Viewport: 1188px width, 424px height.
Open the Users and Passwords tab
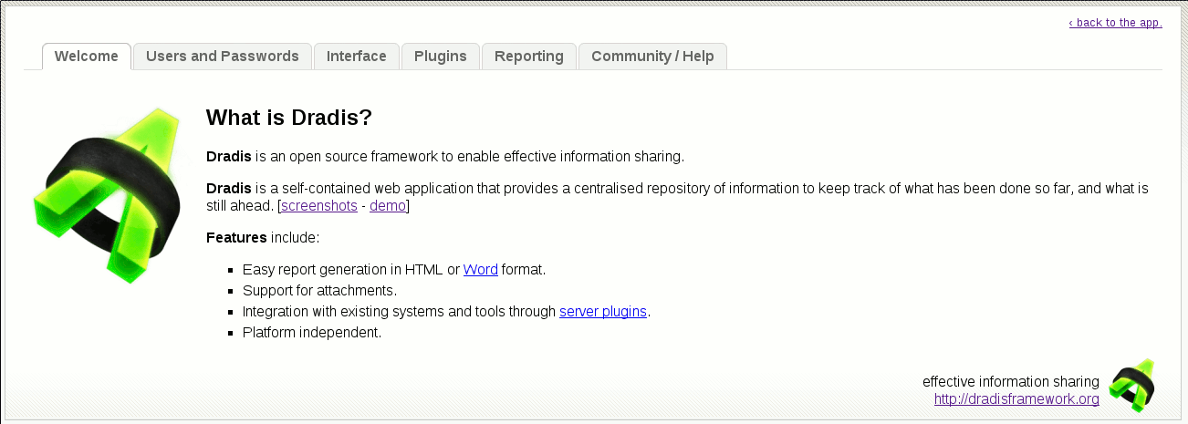223,57
